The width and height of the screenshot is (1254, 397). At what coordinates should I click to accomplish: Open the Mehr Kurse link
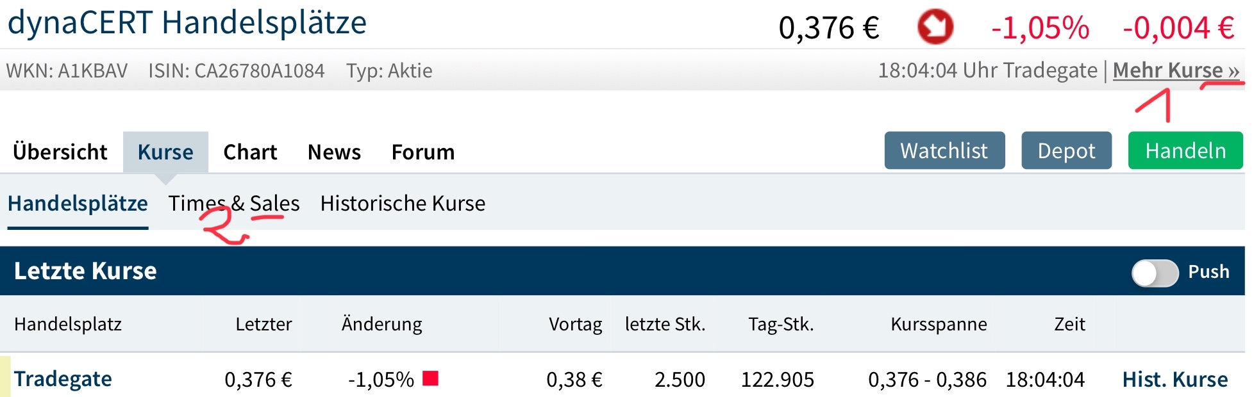(x=1175, y=70)
